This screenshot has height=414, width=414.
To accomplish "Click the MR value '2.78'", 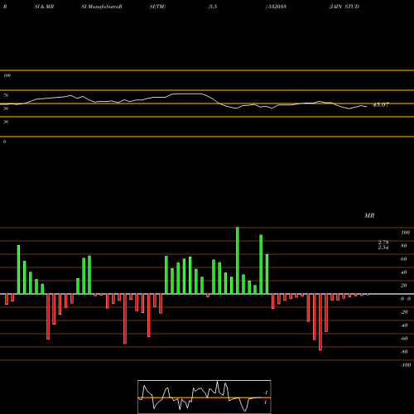I will pos(383,242).
